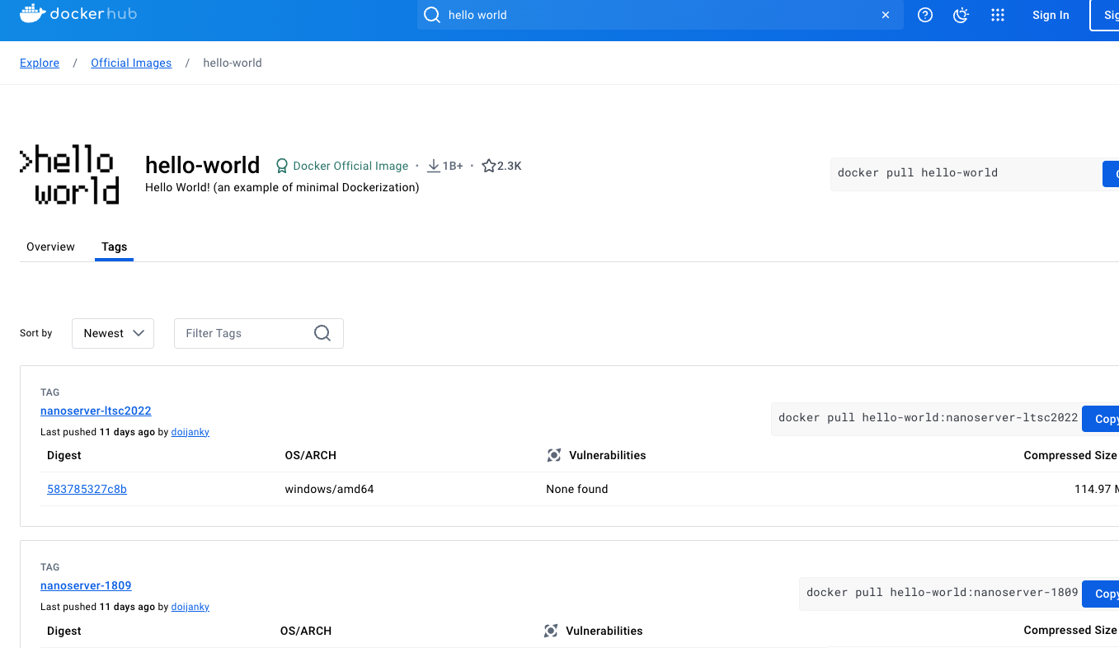The image size is (1119, 648).
Task: Click the Vulnerabilities icon in nanoserver-1809 section
Action: click(551, 631)
